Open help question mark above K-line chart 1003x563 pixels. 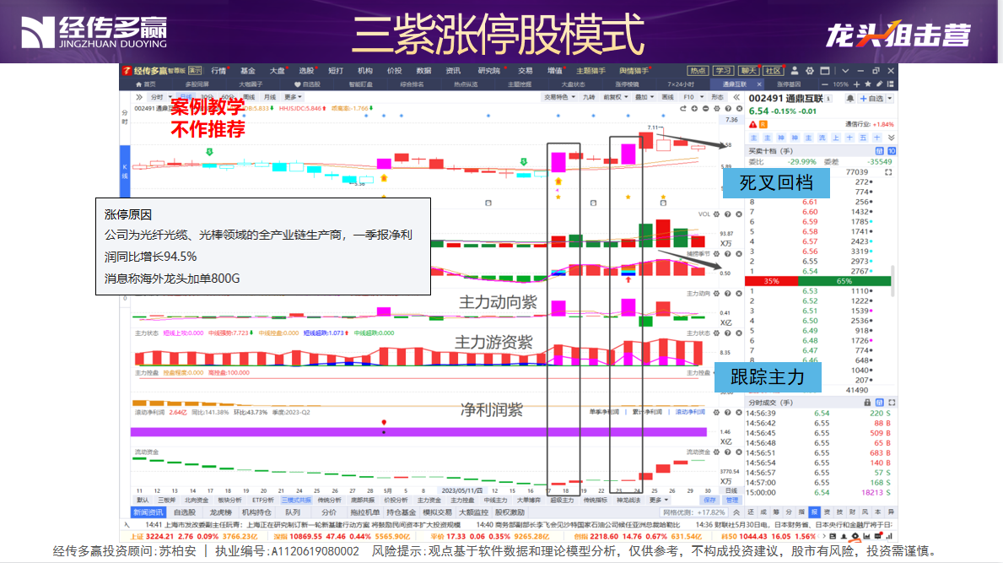pos(728,109)
